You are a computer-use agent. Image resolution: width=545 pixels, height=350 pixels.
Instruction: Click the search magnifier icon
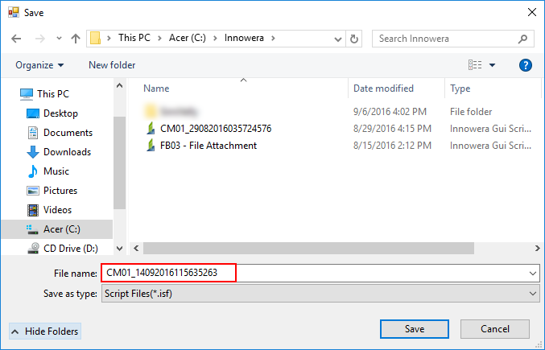coord(522,38)
